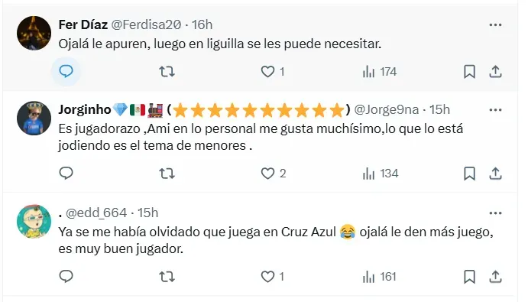Share Jorginho's tweet
The image size is (528, 302).
click(x=495, y=174)
